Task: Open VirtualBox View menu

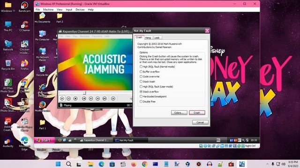Action: point(60,9)
